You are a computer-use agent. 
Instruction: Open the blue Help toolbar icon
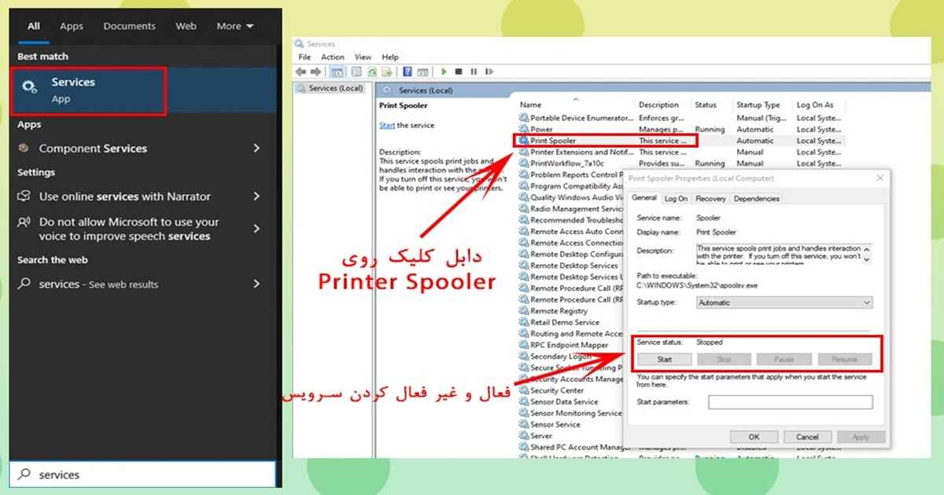point(407,71)
